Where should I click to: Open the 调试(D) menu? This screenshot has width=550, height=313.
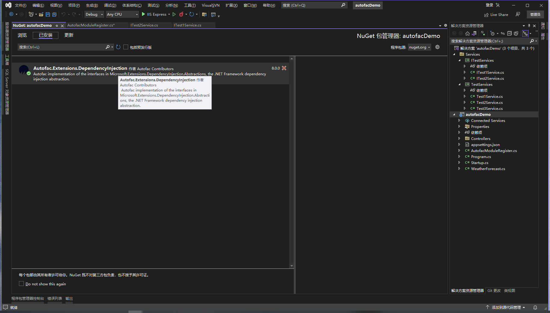(110, 5)
